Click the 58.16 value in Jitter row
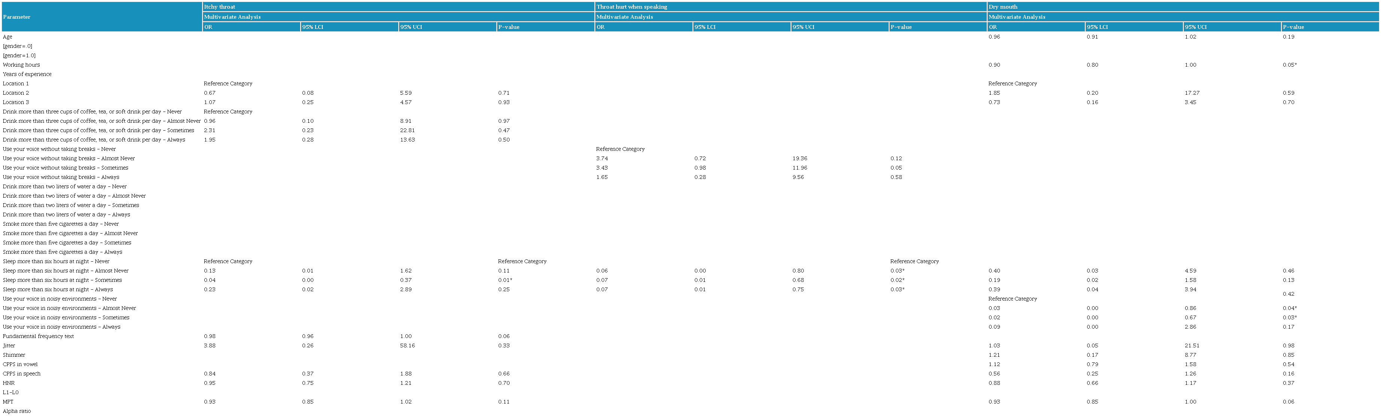The image size is (1381, 417). pos(407,346)
